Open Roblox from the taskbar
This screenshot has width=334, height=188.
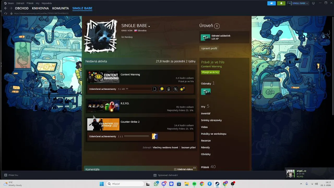[171, 184]
